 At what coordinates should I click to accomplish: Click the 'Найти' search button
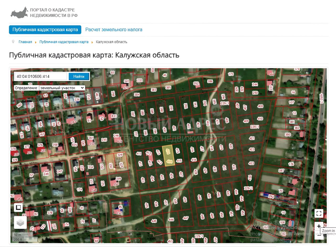pyautogui.click(x=79, y=76)
